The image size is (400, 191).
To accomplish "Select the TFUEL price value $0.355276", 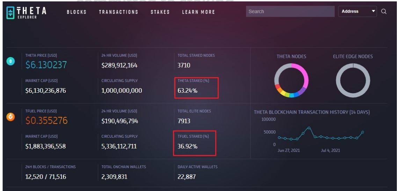I will pos(46,121).
